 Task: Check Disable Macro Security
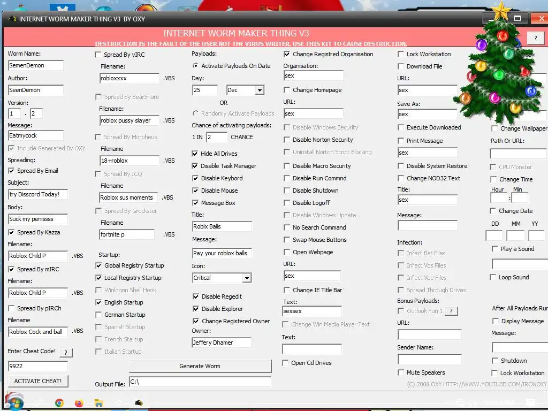coord(287,166)
